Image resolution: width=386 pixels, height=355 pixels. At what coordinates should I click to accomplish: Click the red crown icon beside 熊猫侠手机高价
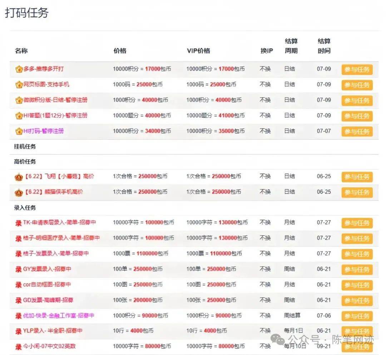point(19,192)
